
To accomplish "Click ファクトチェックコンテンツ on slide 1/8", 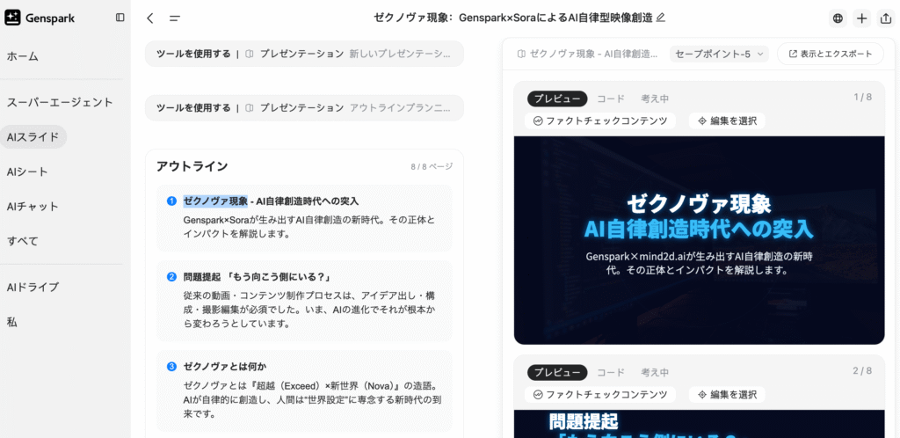I will click(x=600, y=121).
